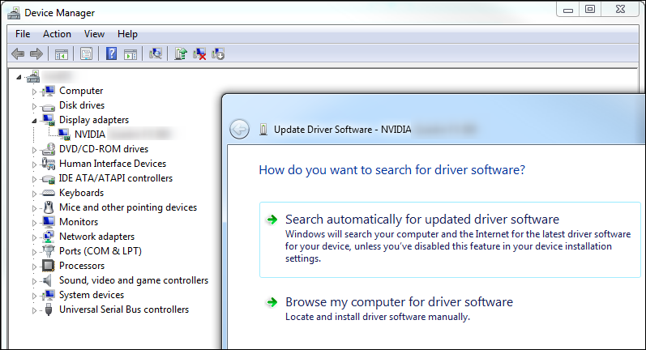The image size is (646, 350).
Task: Collapse the root computer node in tree
Action: (x=19, y=77)
